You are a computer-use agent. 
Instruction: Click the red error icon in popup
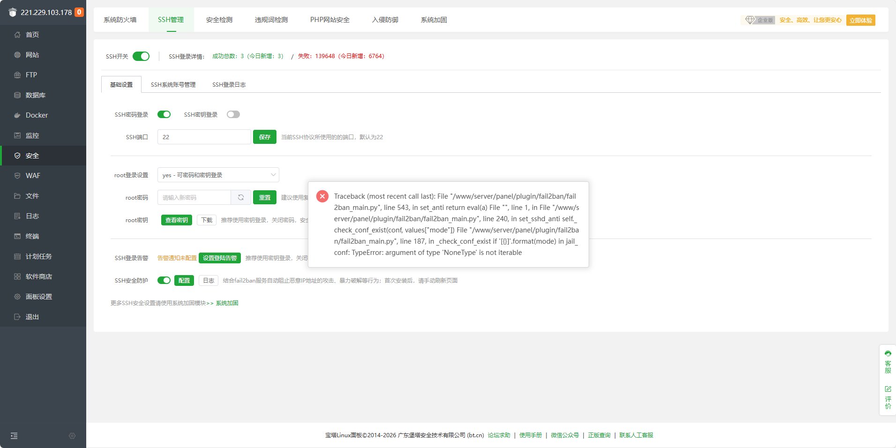tap(322, 196)
